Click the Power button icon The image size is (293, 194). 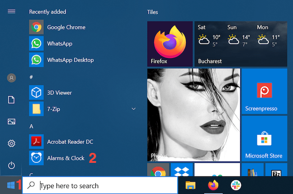pyautogui.click(x=11, y=165)
